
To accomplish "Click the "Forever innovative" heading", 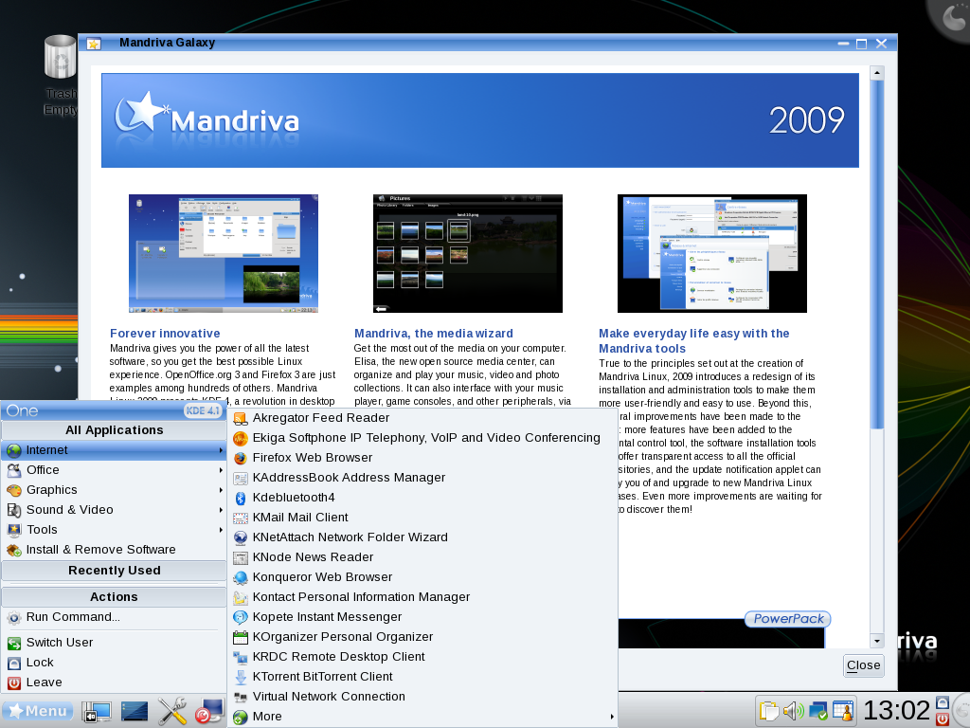I will tap(165, 334).
